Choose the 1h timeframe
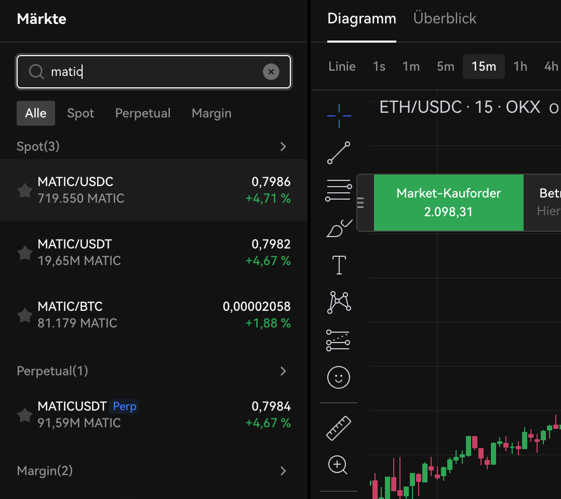The height and width of the screenshot is (499, 561). (520, 66)
